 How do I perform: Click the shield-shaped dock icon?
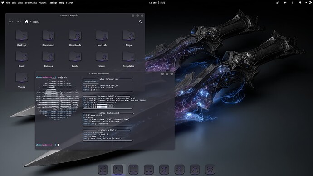[164, 169]
